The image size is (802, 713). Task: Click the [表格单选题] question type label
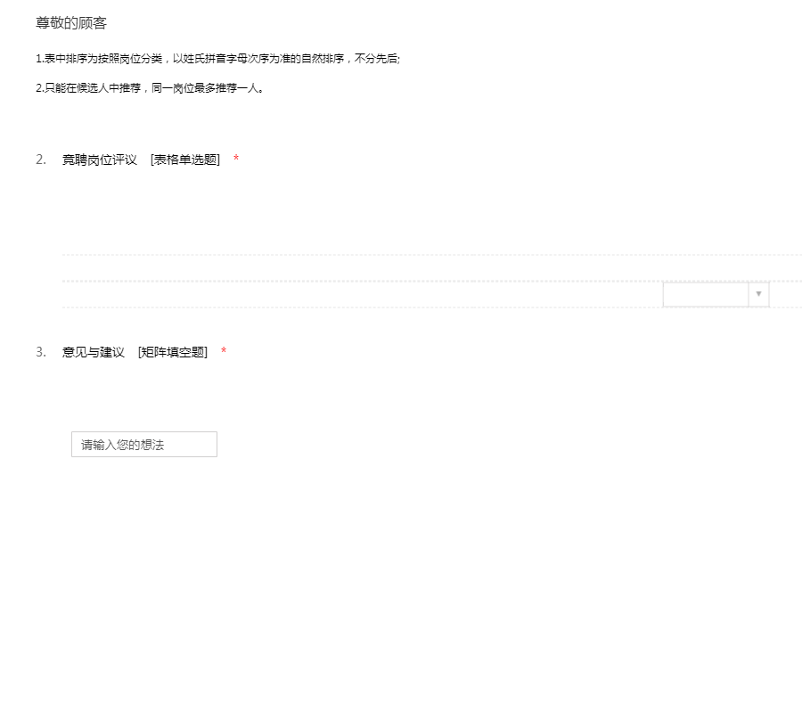coord(185,160)
